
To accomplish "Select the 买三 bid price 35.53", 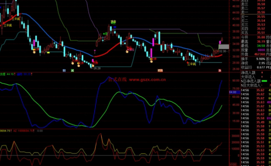I will point(261,24).
